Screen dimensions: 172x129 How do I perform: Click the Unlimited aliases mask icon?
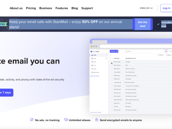pos(66,120)
